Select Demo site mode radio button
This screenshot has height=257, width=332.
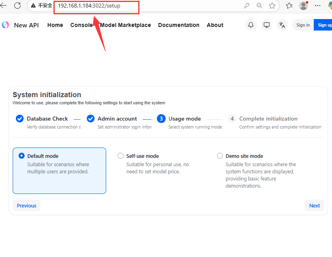[220, 156]
